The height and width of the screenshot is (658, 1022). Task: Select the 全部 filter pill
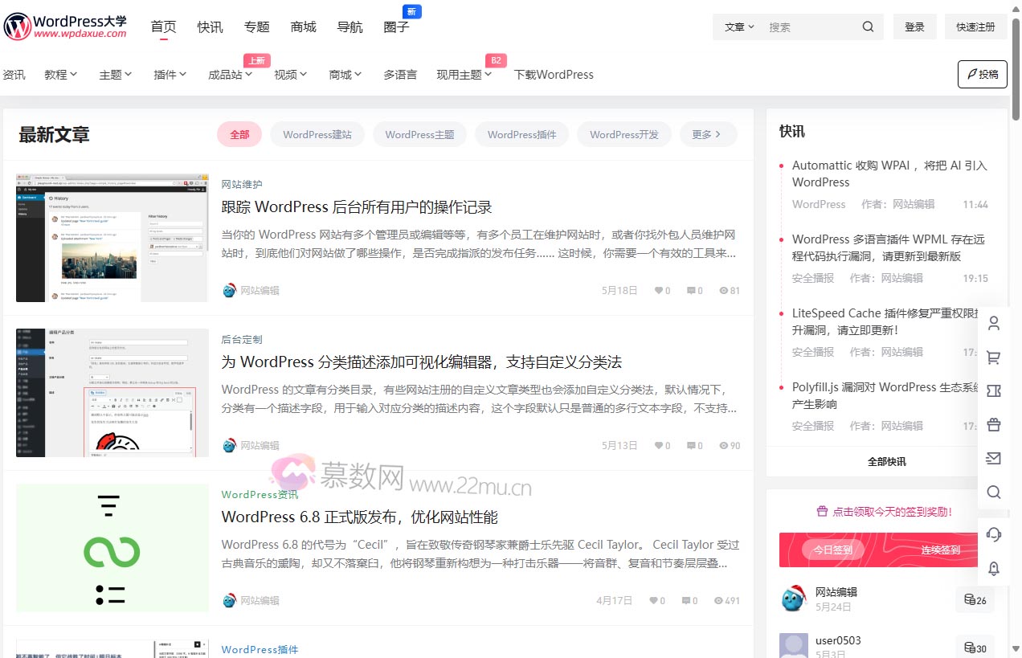pyautogui.click(x=239, y=134)
